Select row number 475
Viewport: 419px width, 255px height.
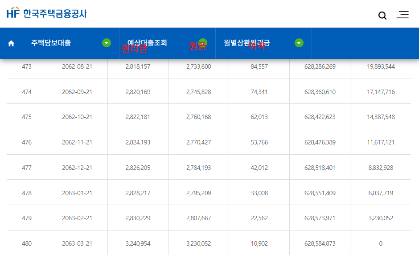click(x=27, y=117)
